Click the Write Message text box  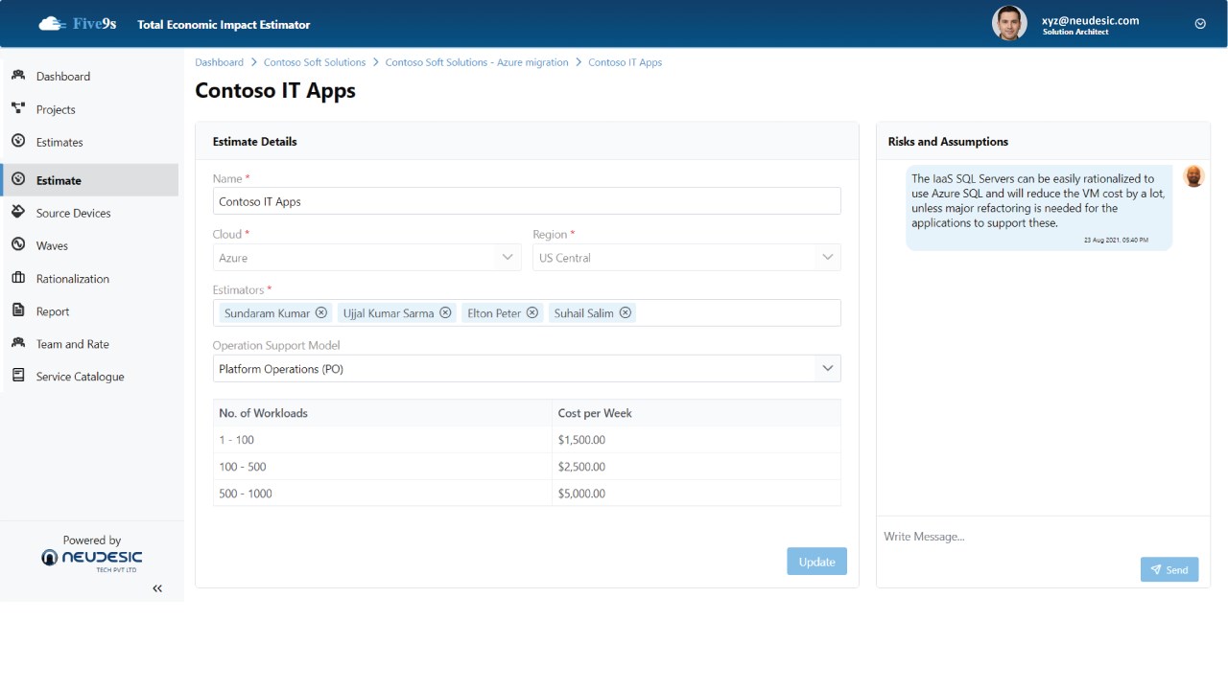[x=1043, y=537]
